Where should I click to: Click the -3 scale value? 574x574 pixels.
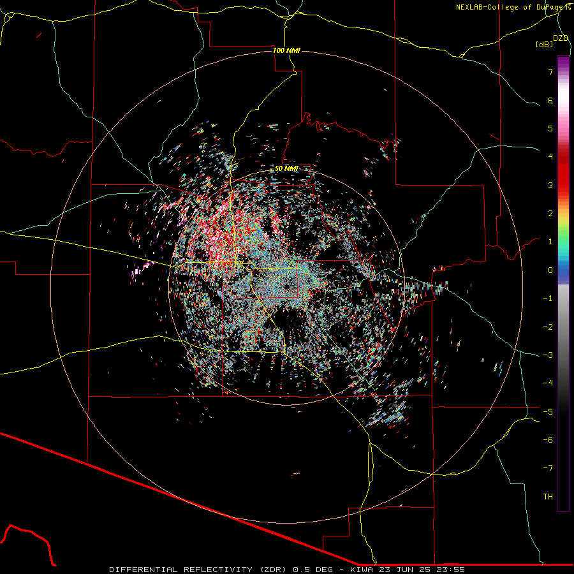click(x=548, y=355)
